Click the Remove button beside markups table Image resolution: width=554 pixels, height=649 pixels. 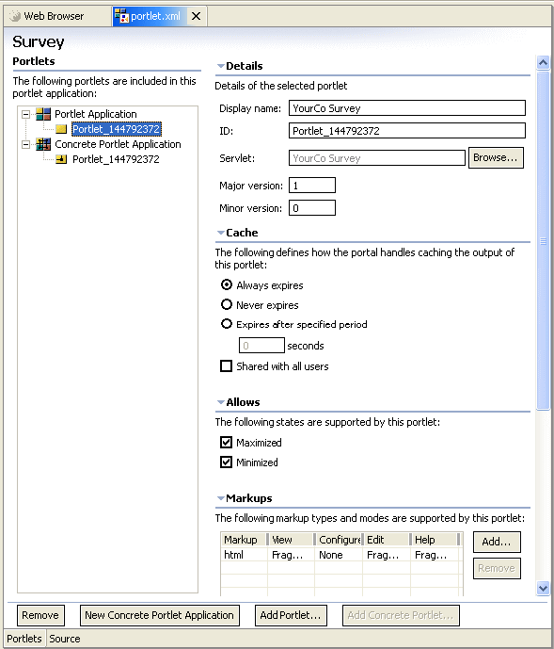point(497,568)
